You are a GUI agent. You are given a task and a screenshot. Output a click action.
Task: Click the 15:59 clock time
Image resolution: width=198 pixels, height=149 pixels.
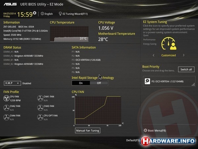point(25,14)
